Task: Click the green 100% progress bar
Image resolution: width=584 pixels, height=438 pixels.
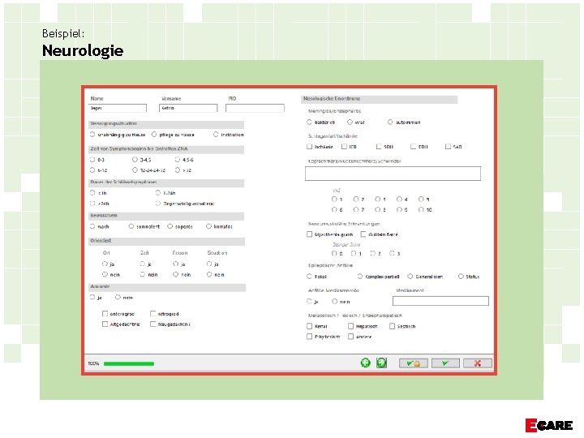Action: point(129,363)
